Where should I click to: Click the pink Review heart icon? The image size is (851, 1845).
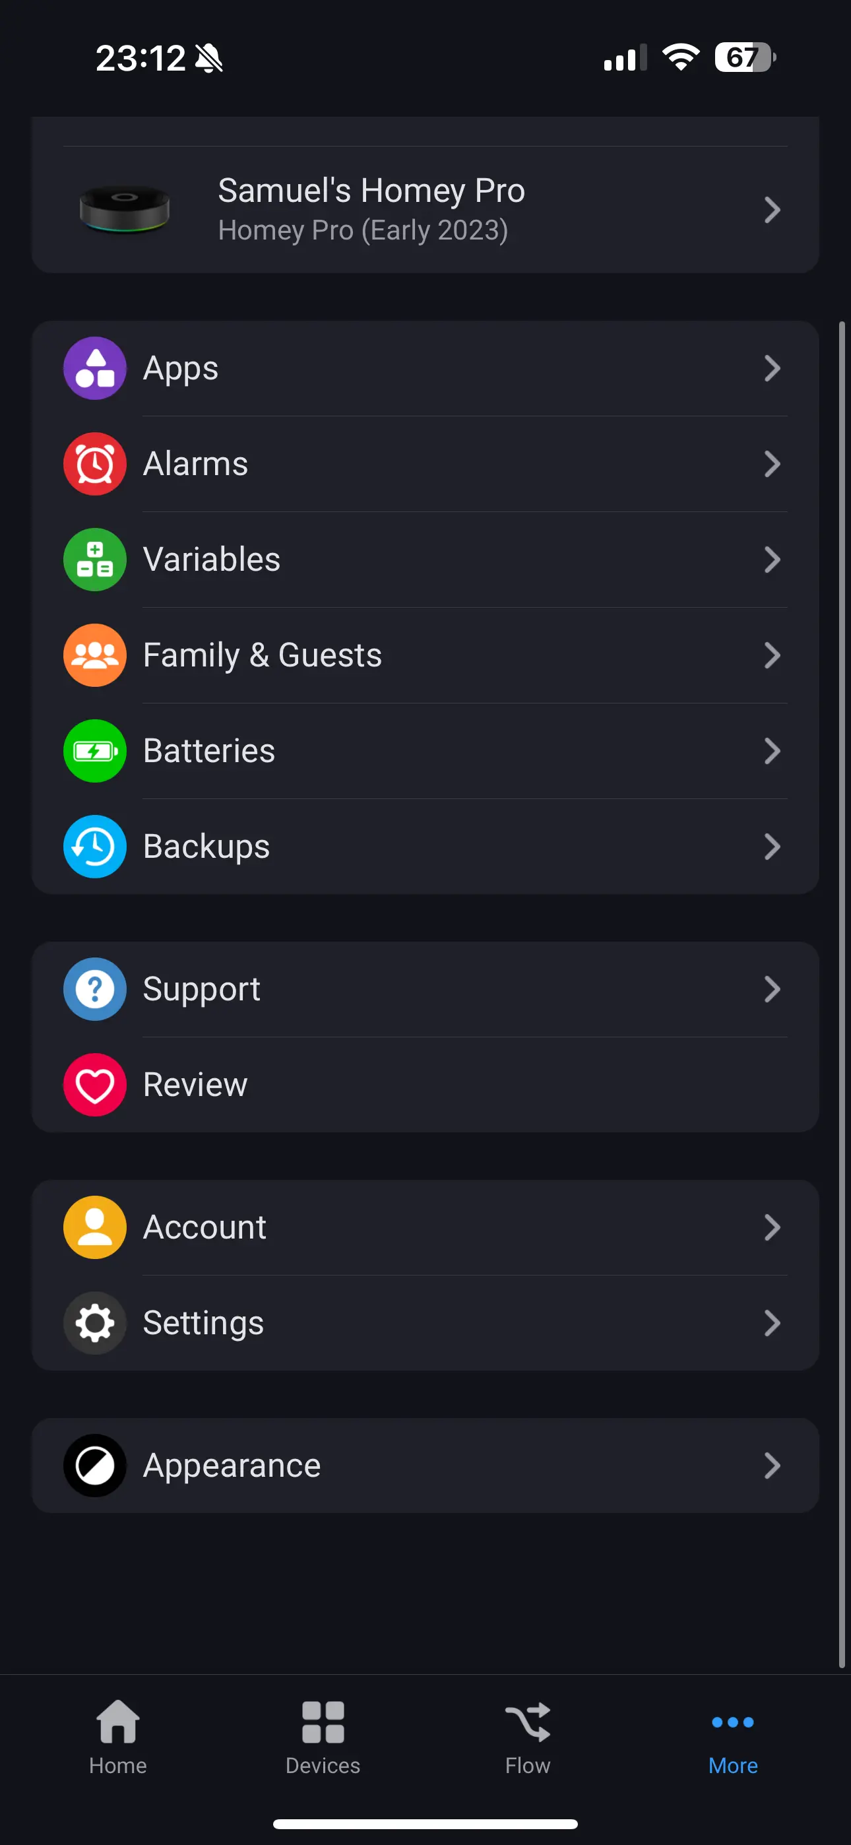click(94, 1084)
